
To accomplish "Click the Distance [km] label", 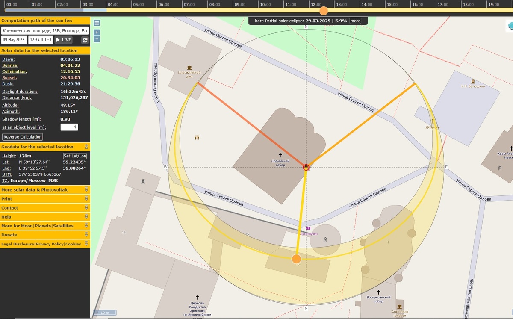I will click(x=17, y=97).
